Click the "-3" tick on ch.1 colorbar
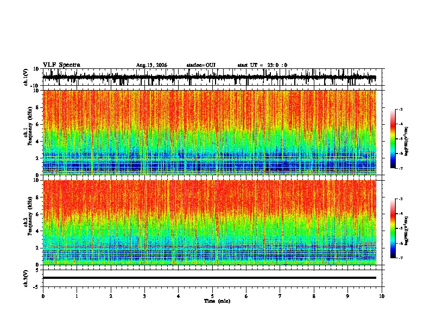This screenshot has height=332, width=430. pyautogui.click(x=400, y=110)
